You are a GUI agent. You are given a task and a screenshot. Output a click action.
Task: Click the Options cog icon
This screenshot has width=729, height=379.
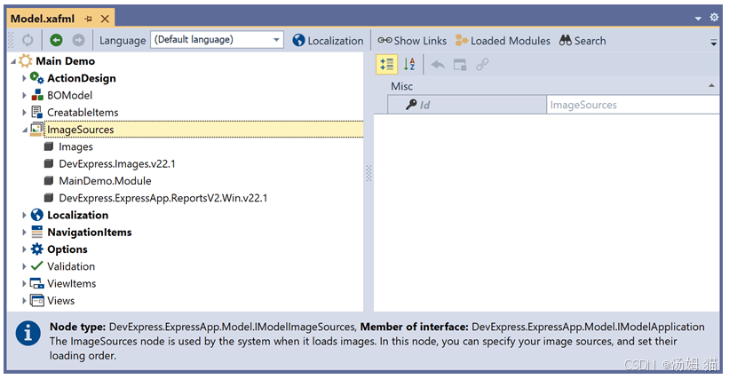pos(36,249)
